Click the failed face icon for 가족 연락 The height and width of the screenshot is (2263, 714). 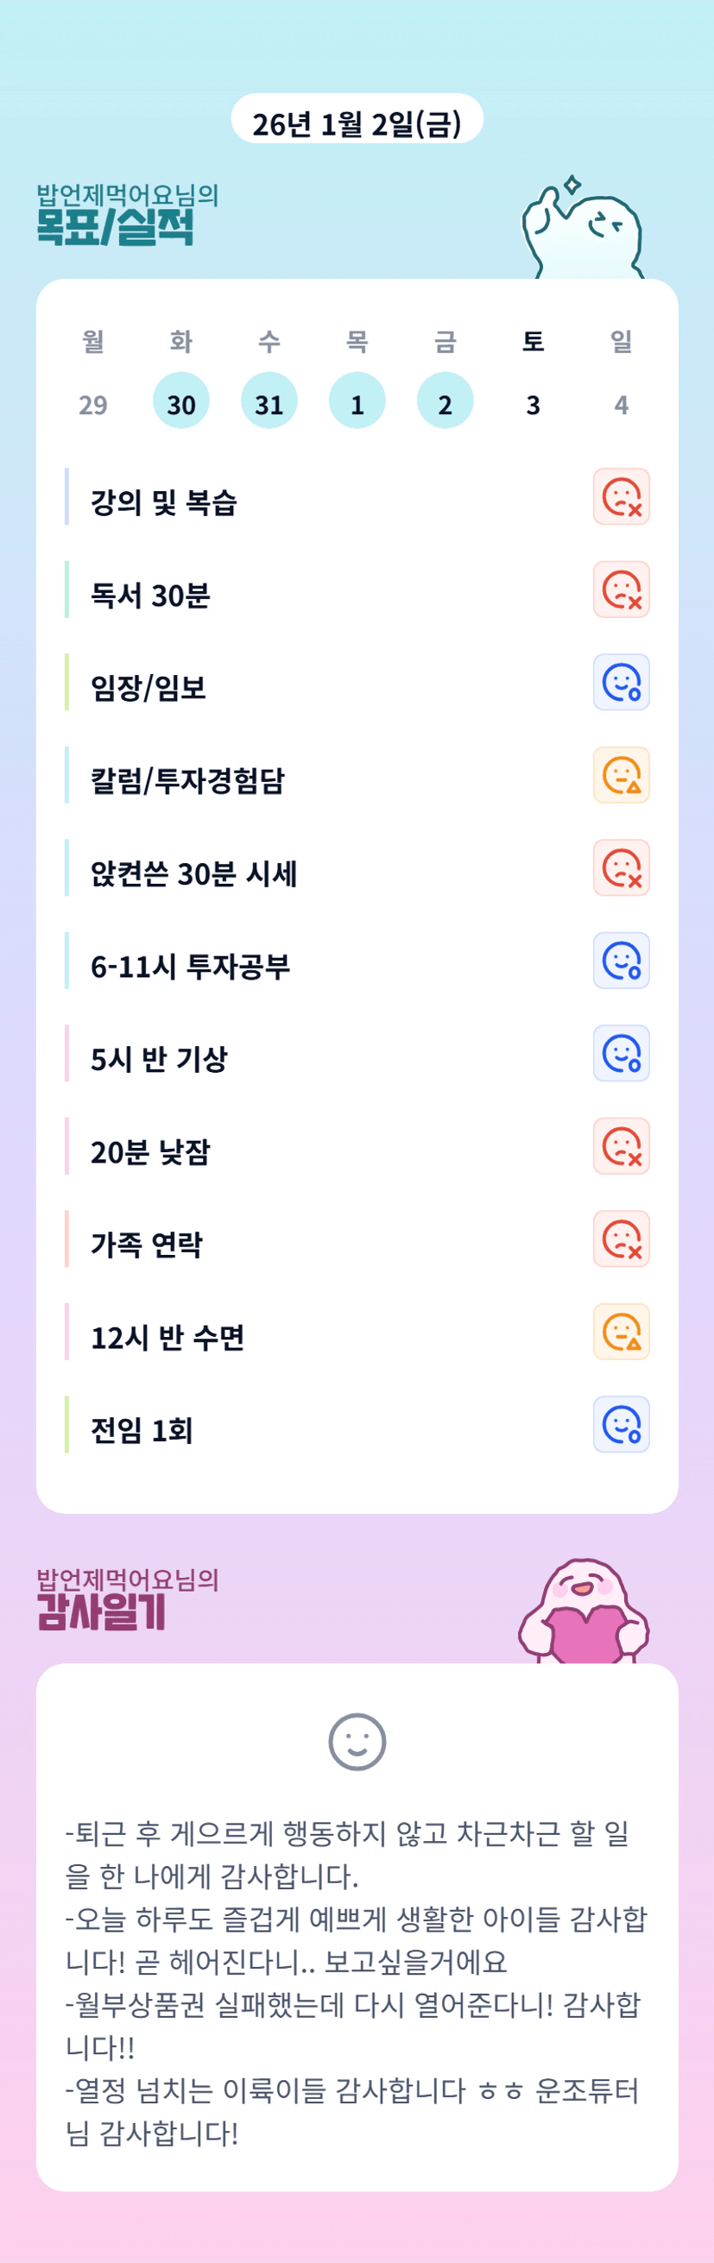point(621,1239)
